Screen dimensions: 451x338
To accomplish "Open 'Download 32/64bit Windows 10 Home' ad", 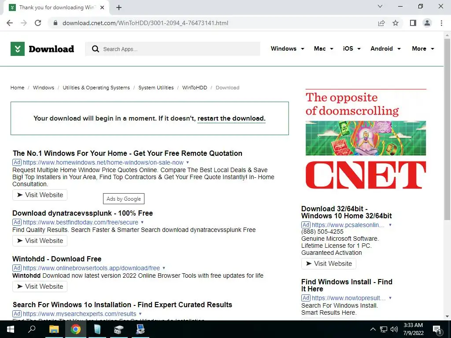I will click(x=346, y=212).
